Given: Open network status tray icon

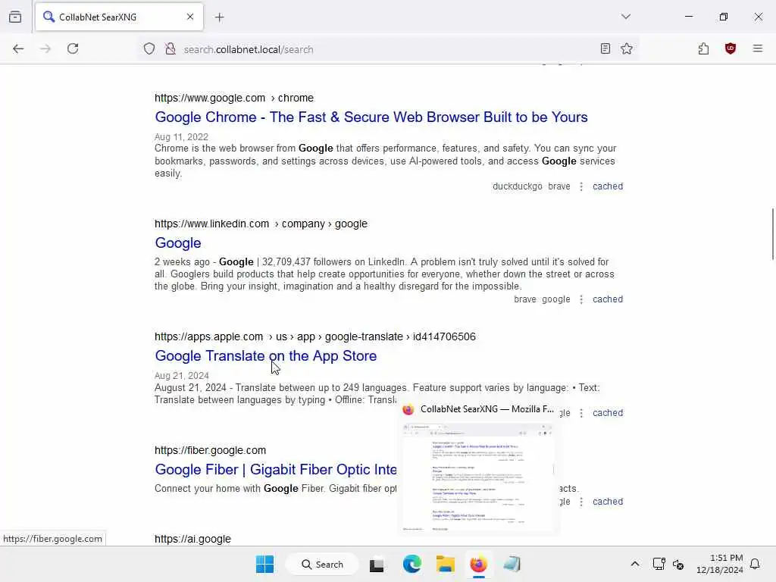Looking at the screenshot, I should pyautogui.click(x=659, y=564).
